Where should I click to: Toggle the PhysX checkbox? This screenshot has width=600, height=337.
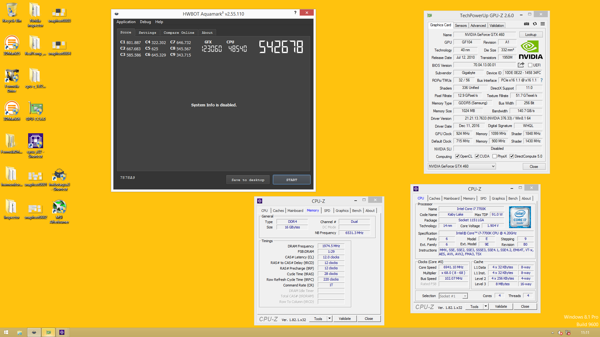494,156
